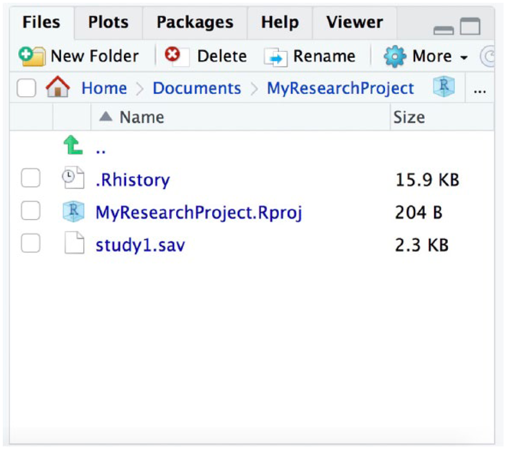Switch to the Plots tab

click(108, 22)
